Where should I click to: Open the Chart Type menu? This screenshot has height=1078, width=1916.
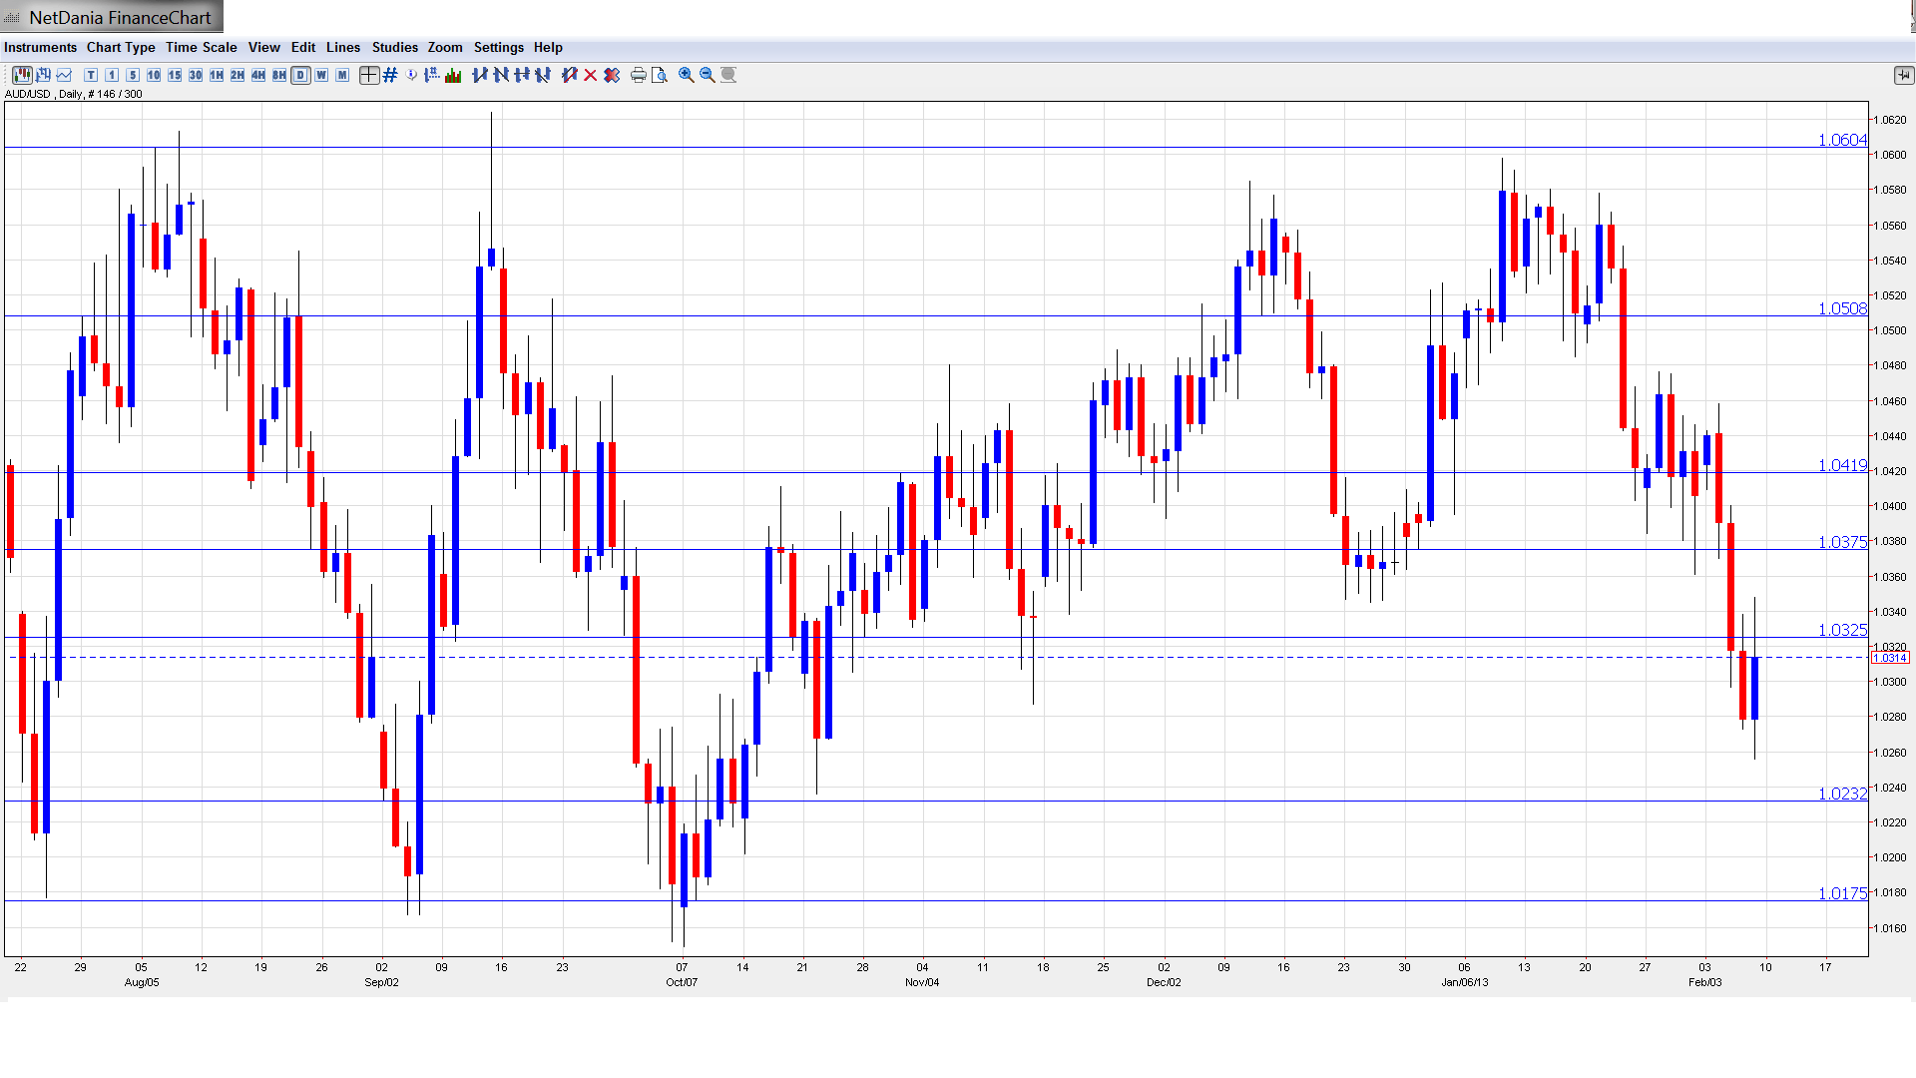[121, 47]
